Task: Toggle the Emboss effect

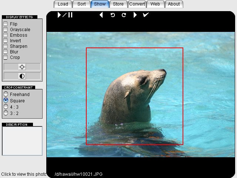Action: coord(6,35)
